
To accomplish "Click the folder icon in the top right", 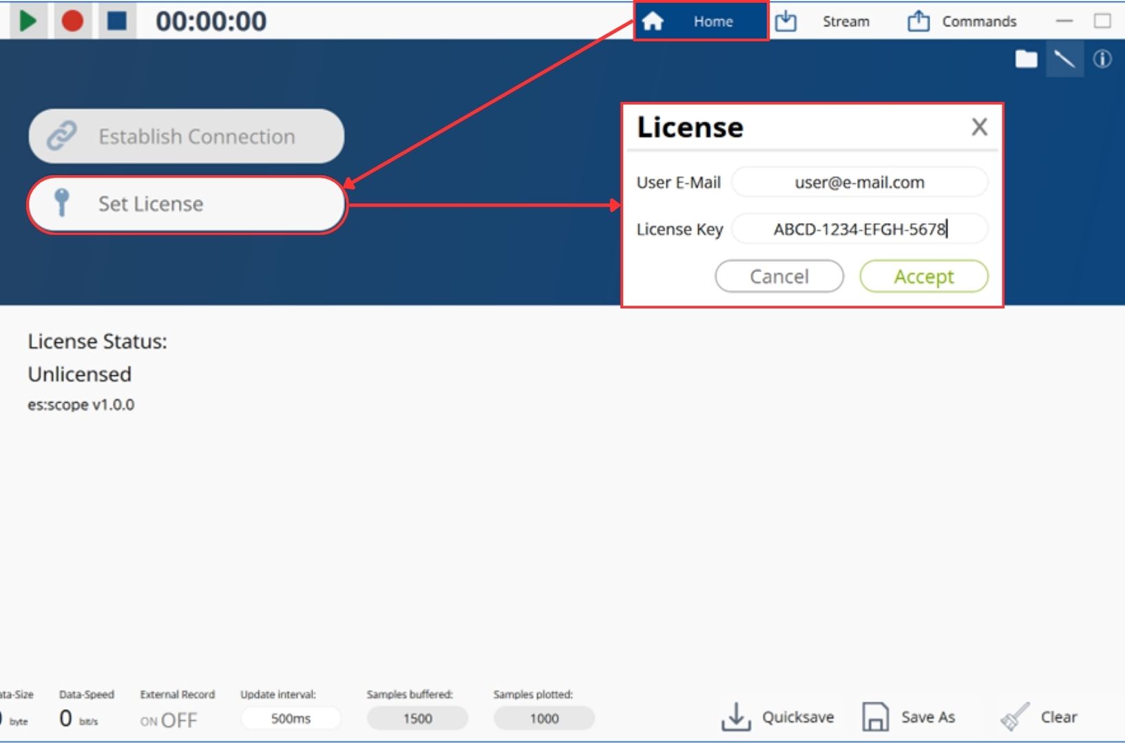I will (1026, 59).
